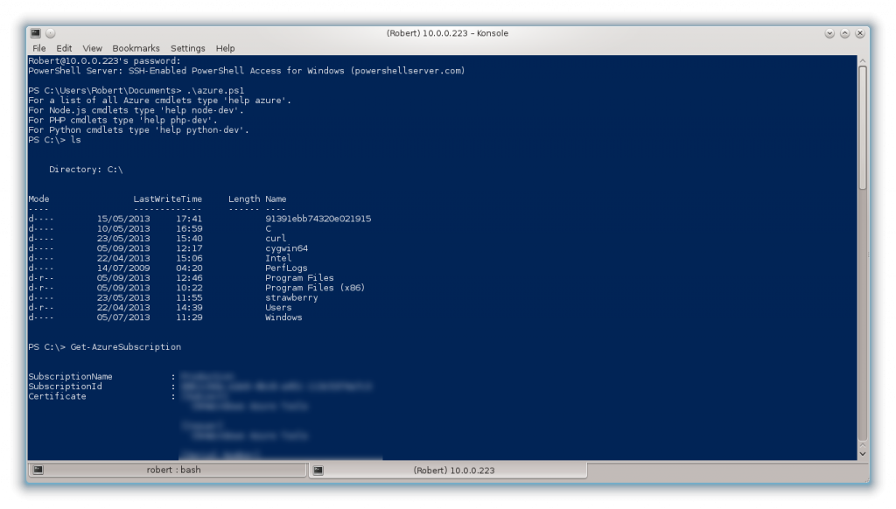
Task: Open the Bookmarks menu
Action: pyautogui.click(x=136, y=48)
